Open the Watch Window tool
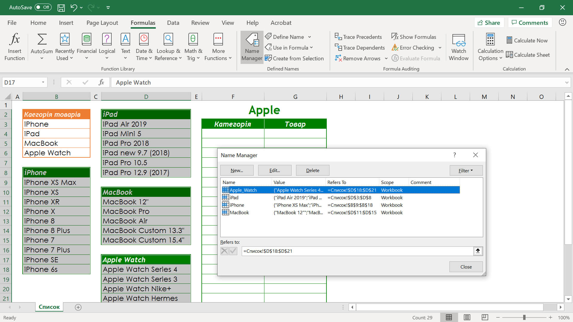 pos(458,47)
